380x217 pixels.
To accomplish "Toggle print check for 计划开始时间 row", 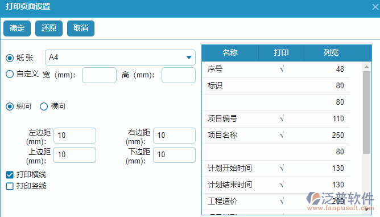I will click(x=281, y=169).
